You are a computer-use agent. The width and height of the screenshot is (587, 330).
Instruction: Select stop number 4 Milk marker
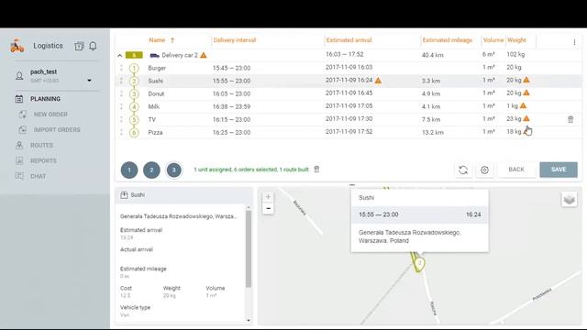[134, 106]
